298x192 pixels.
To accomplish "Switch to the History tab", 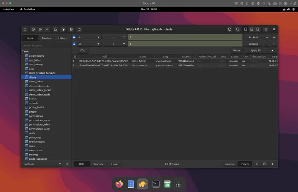I will click(63, 38).
